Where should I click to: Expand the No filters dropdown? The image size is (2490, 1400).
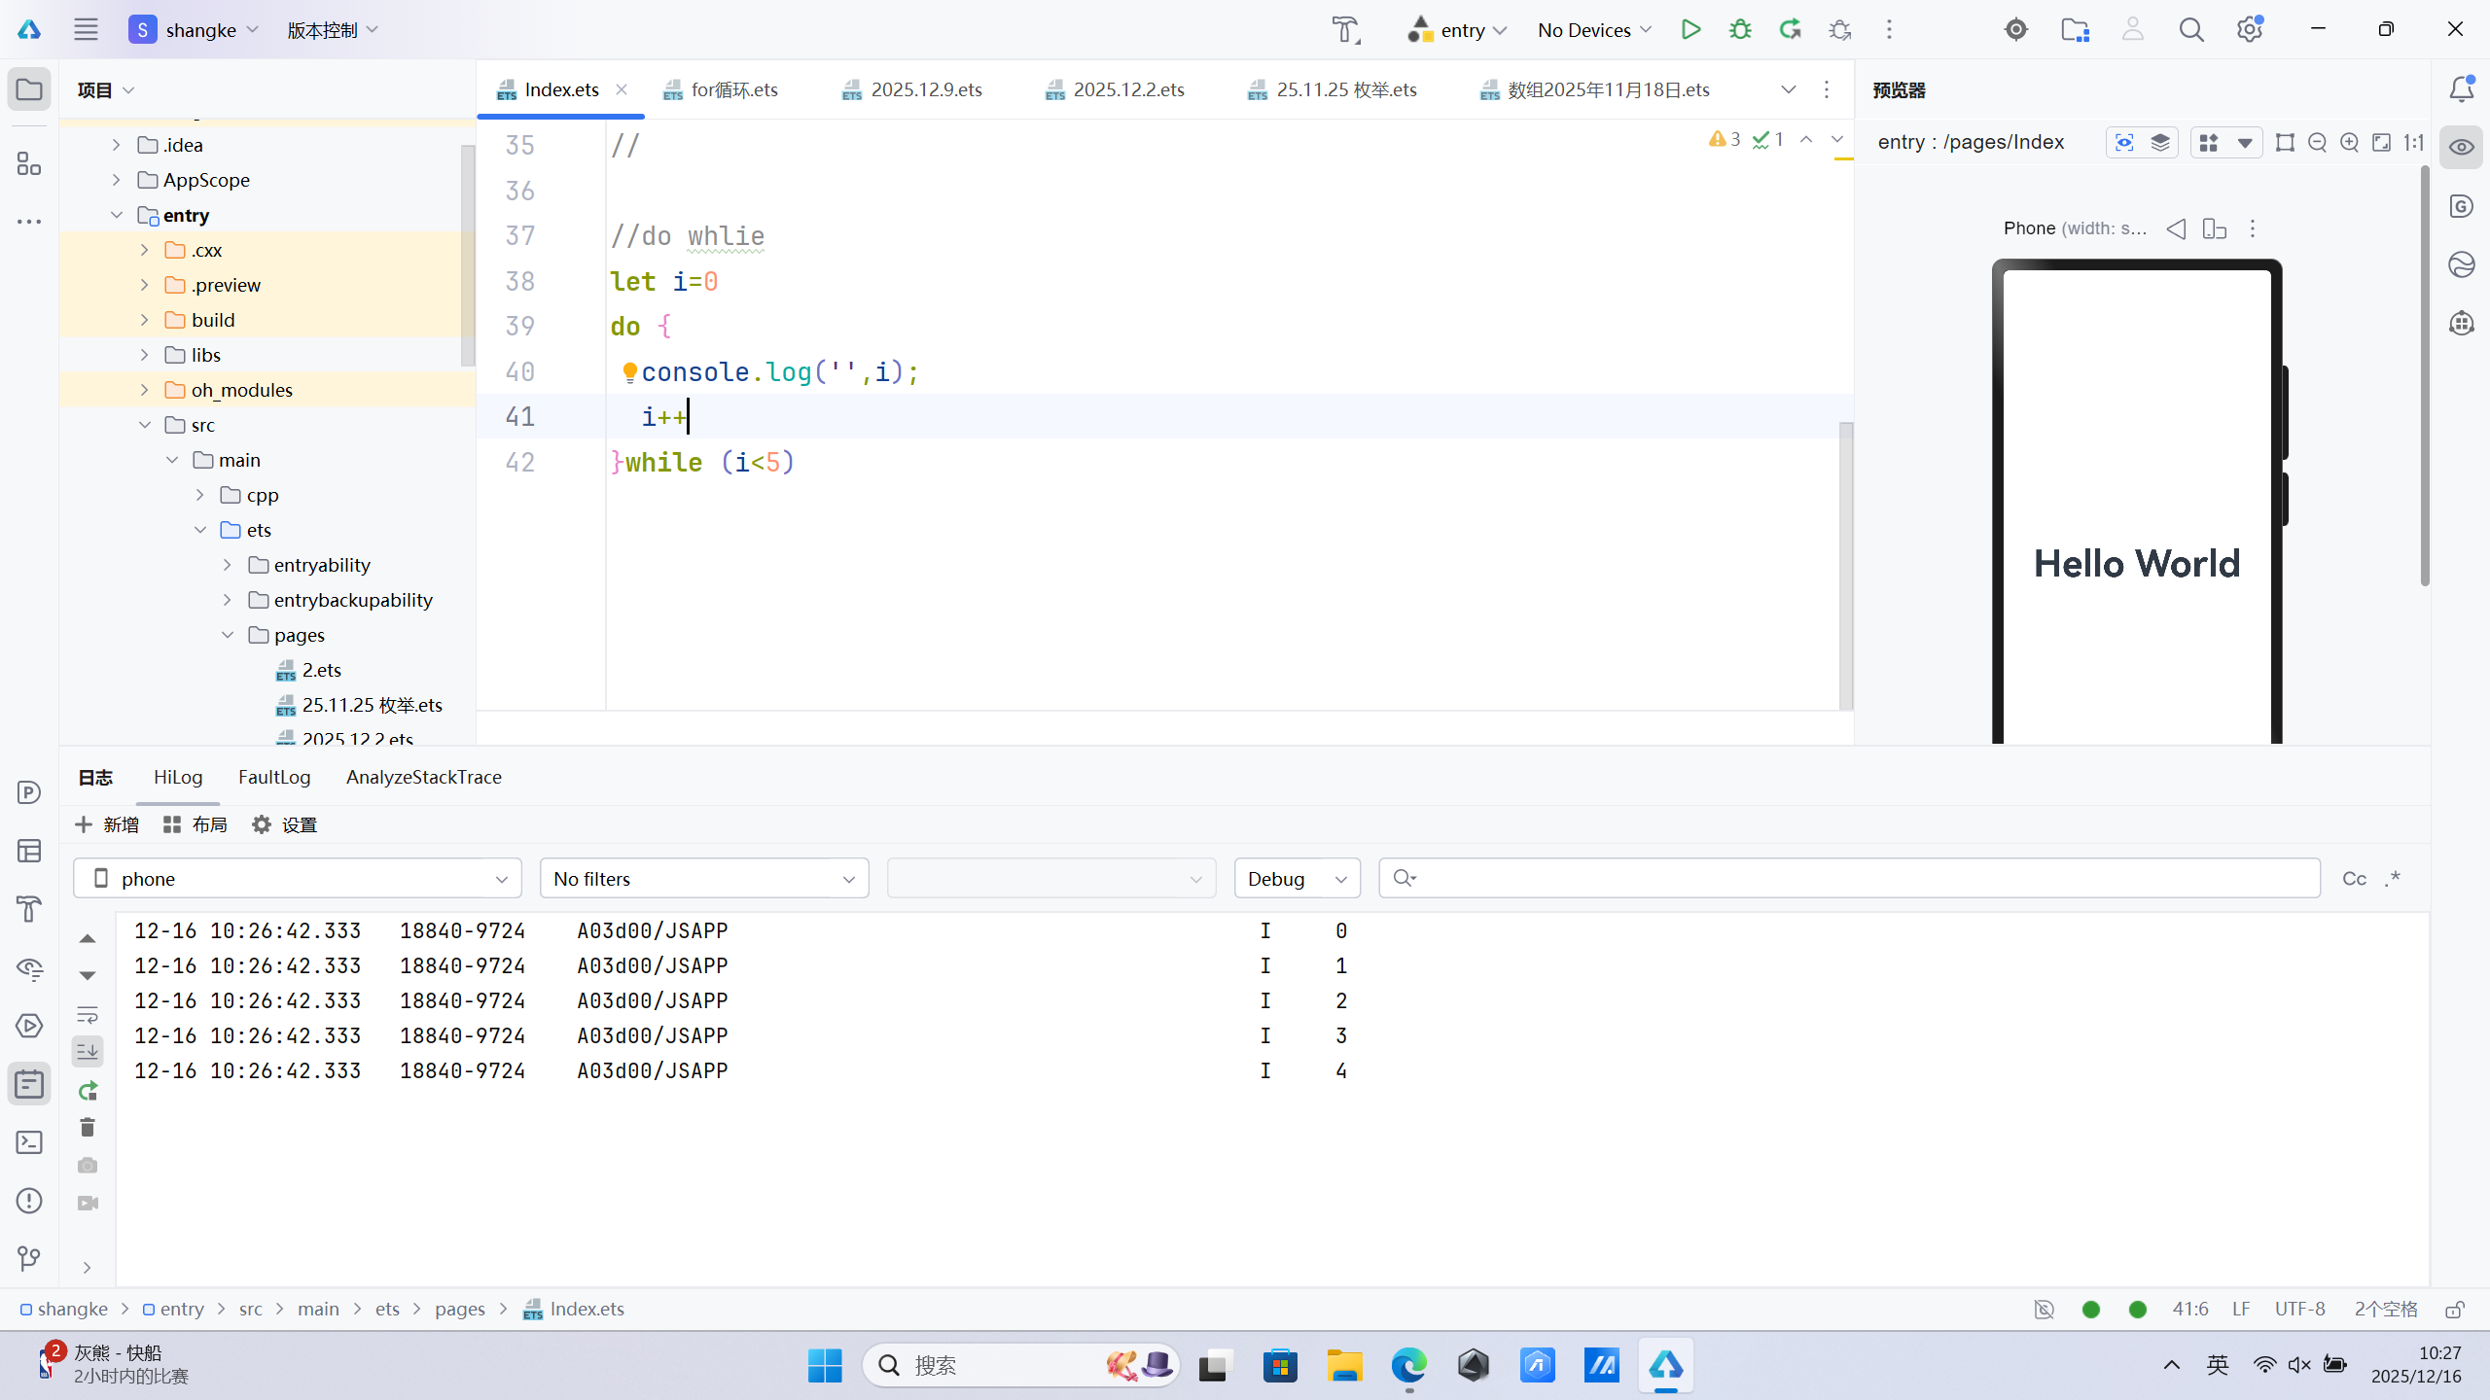(703, 879)
